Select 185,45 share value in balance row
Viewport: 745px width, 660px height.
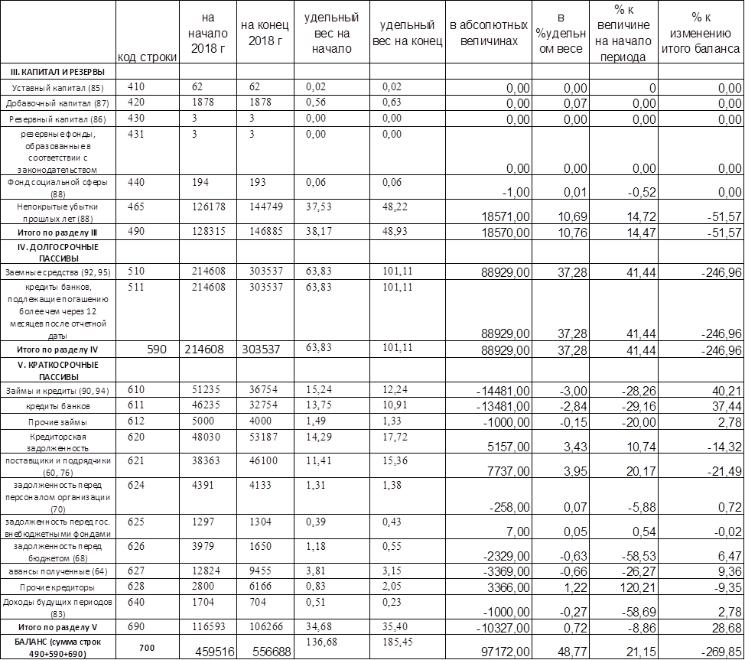[x=407, y=647]
